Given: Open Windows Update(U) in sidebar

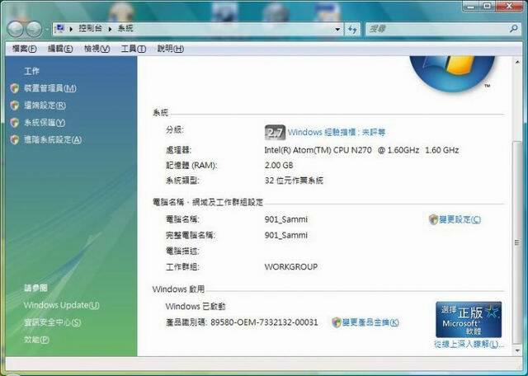Looking at the screenshot, I should [62, 305].
